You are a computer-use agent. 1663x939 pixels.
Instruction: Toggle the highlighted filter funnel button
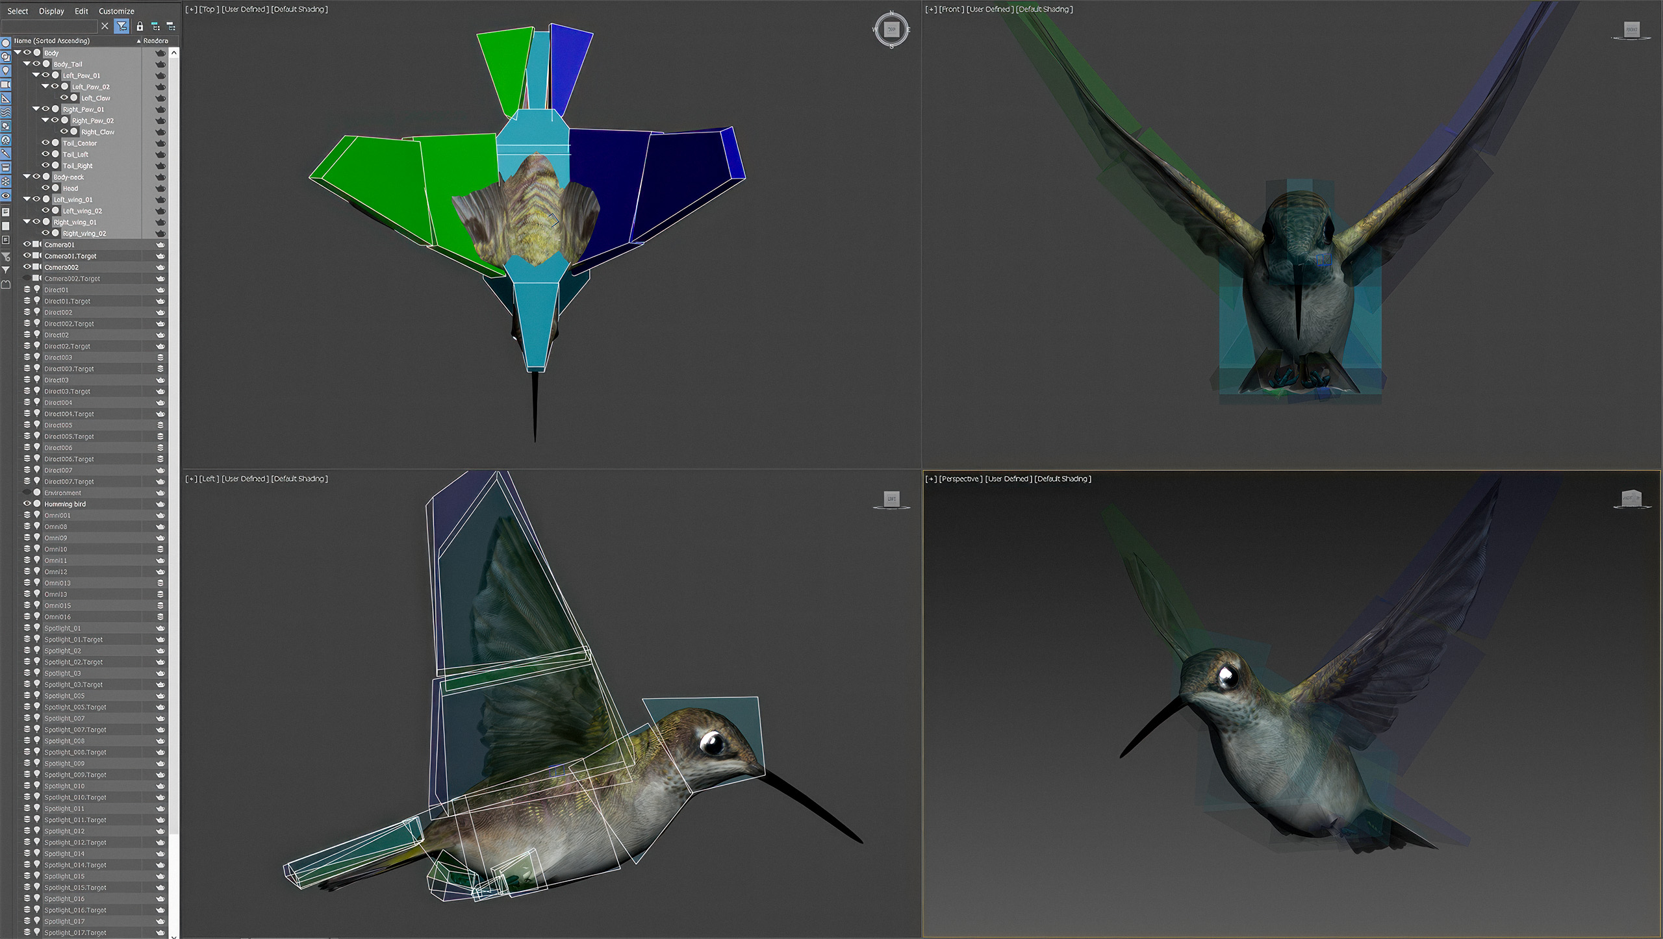pos(121,26)
